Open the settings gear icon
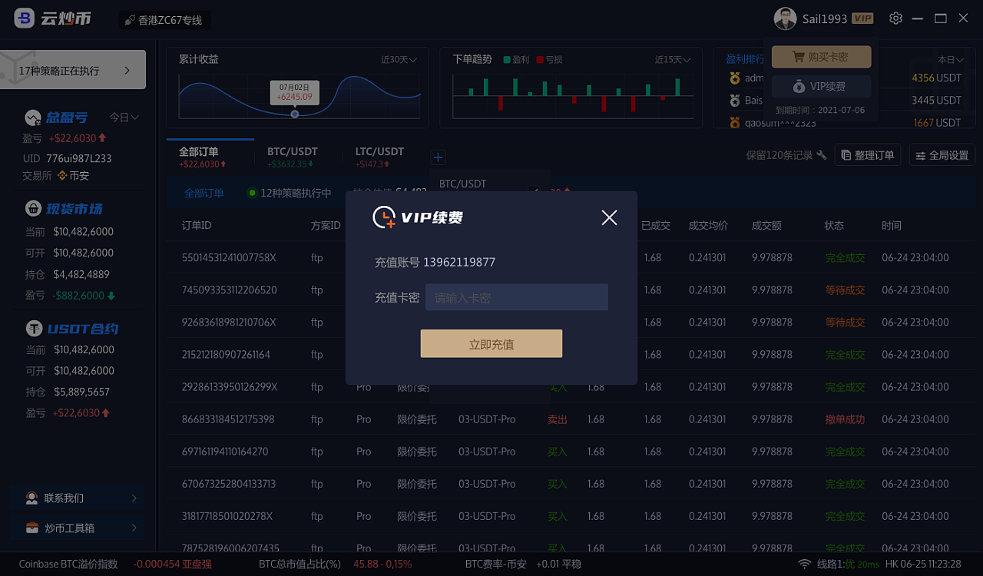The image size is (983, 576). (x=895, y=18)
